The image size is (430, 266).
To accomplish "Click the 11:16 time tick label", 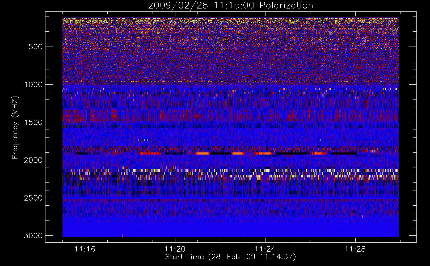I will [85, 249].
